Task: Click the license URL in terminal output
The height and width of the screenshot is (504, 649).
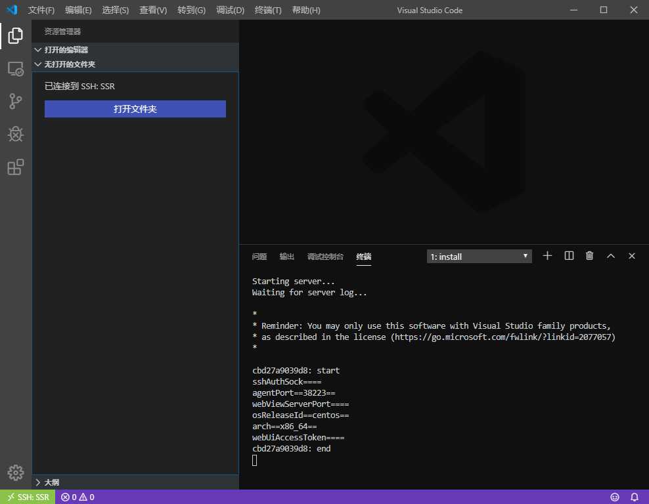Action: 503,337
